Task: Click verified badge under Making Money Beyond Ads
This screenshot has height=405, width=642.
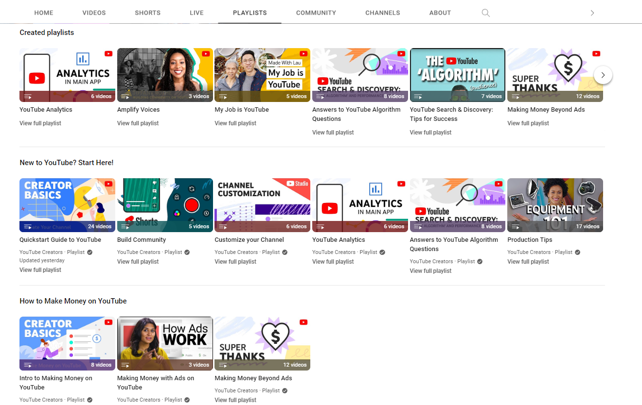Action: [x=285, y=390]
